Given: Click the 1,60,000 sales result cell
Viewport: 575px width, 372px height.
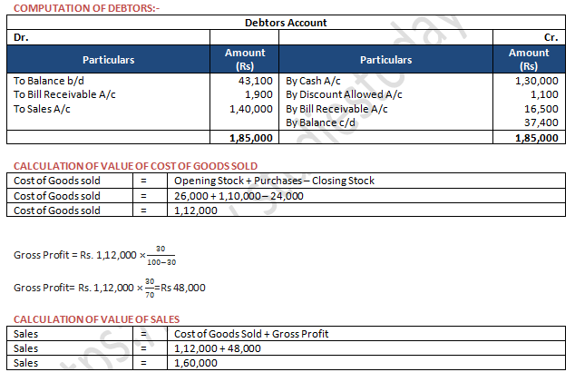Looking at the screenshot, I should (196, 363).
